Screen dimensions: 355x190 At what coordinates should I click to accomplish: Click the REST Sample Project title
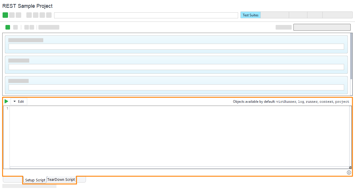pyautogui.click(x=27, y=6)
